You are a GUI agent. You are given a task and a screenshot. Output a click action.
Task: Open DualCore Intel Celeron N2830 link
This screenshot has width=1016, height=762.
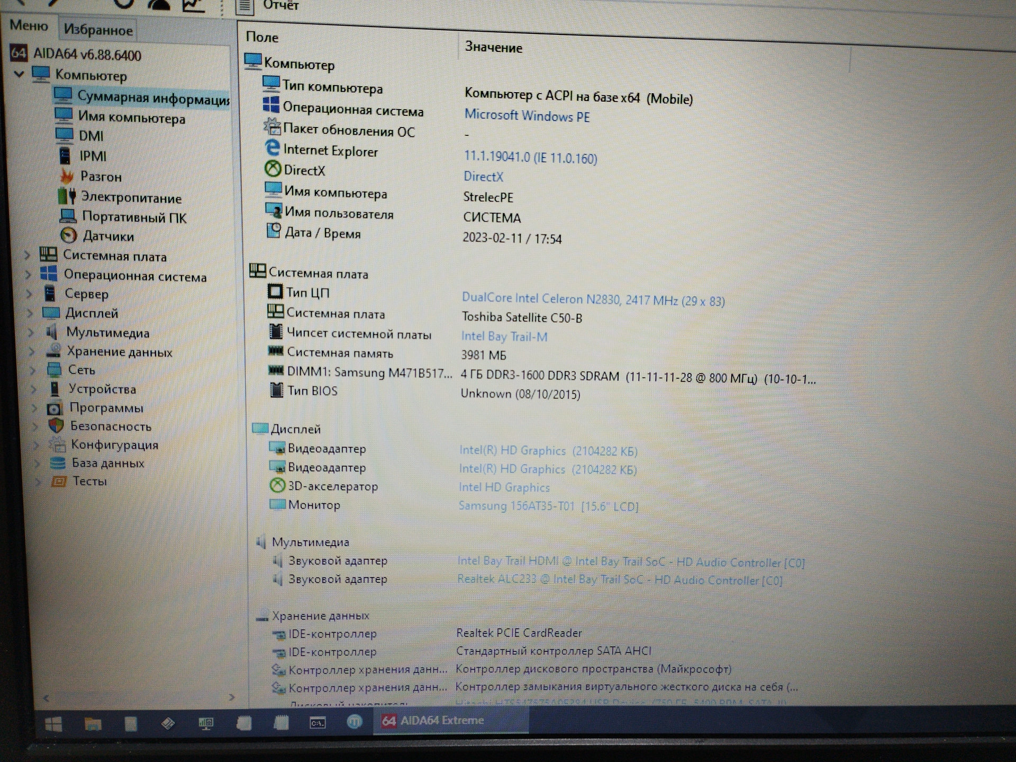click(x=593, y=299)
